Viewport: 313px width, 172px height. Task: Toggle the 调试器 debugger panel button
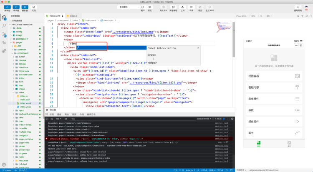(16, 7)
